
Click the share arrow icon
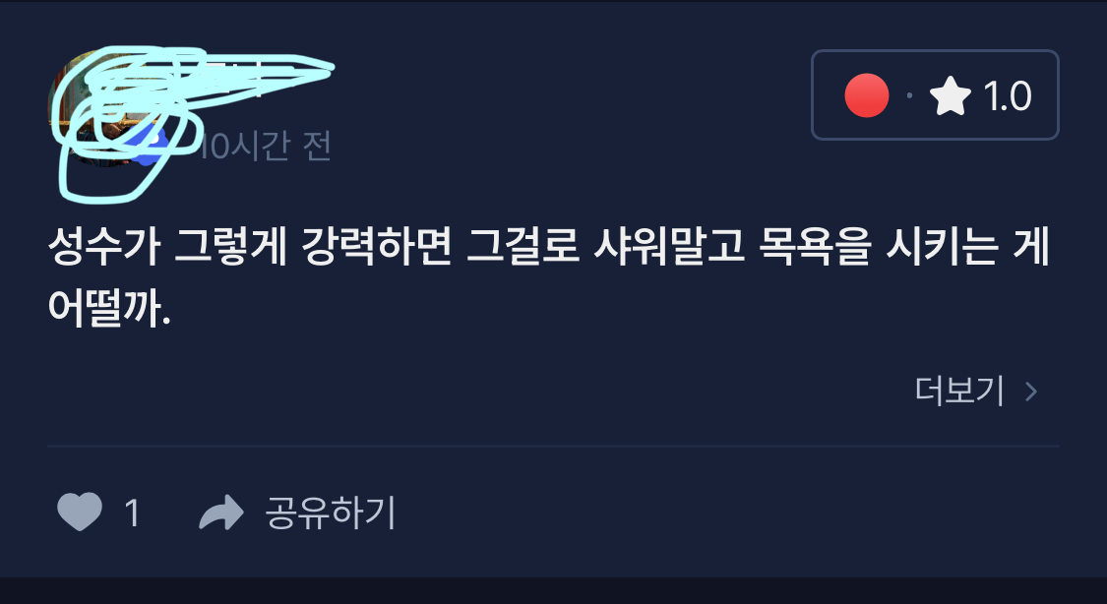tap(221, 513)
